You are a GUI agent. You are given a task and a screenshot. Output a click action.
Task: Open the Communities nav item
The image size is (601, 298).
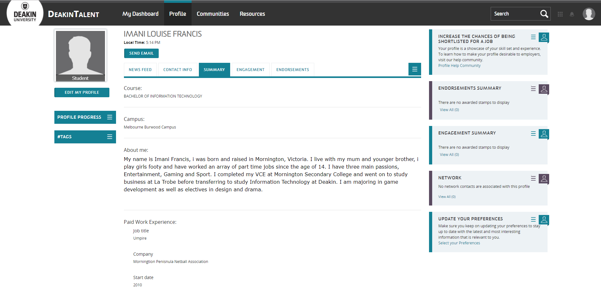(213, 14)
